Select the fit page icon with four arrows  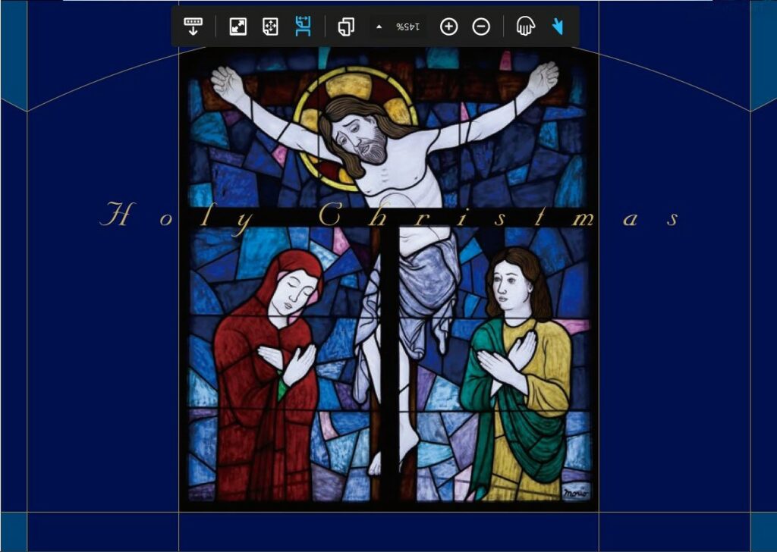click(x=270, y=27)
